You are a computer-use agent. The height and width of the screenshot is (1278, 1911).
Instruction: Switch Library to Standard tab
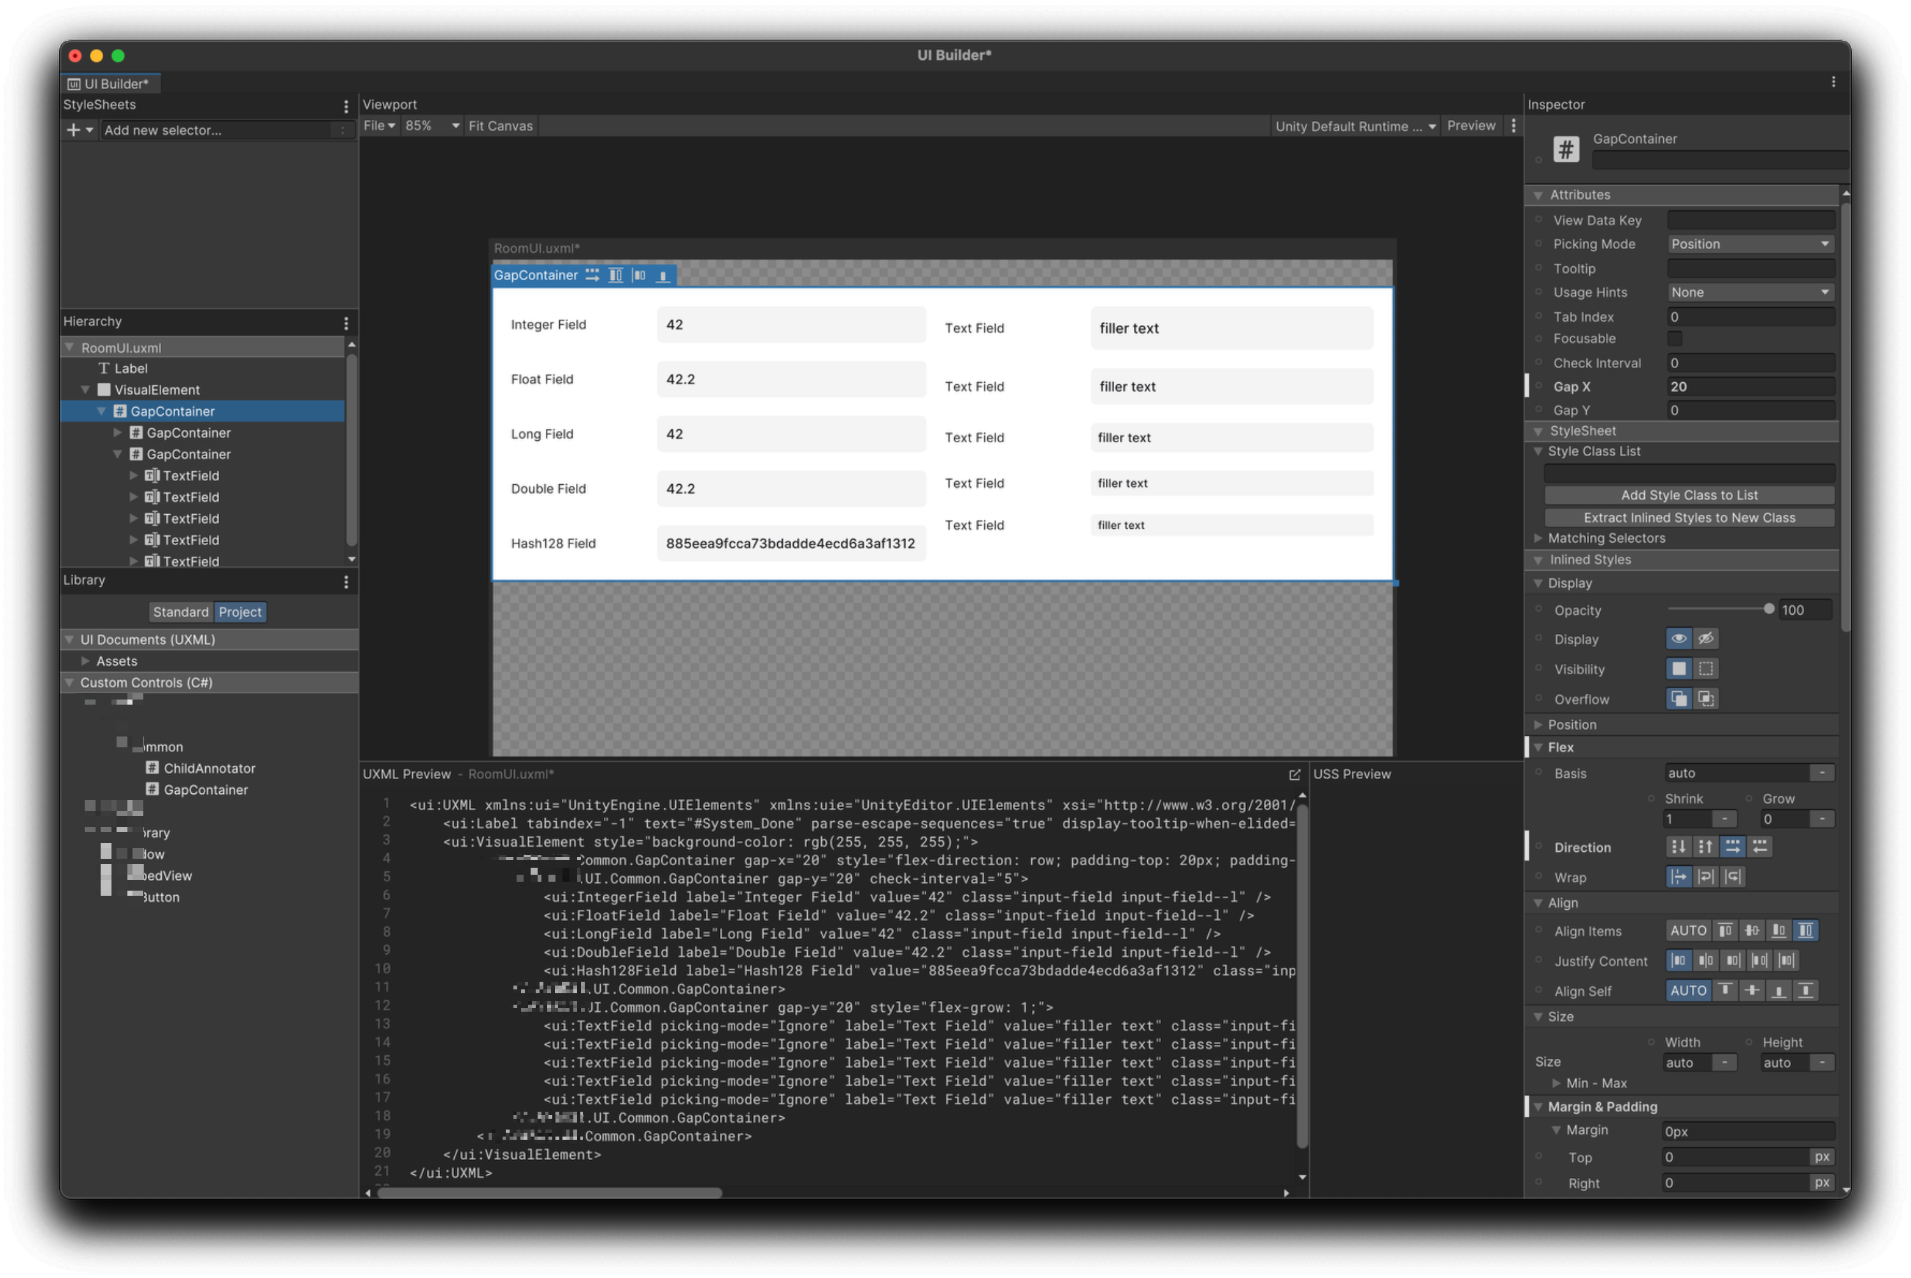coord(180,612)
